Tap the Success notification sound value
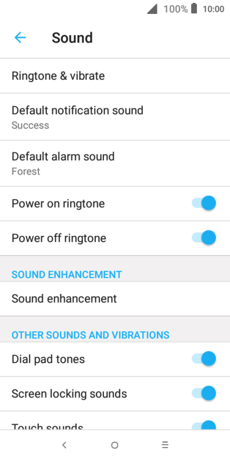Image resolution: width=230 pixels, height=461 pixels. pos(30,126)
